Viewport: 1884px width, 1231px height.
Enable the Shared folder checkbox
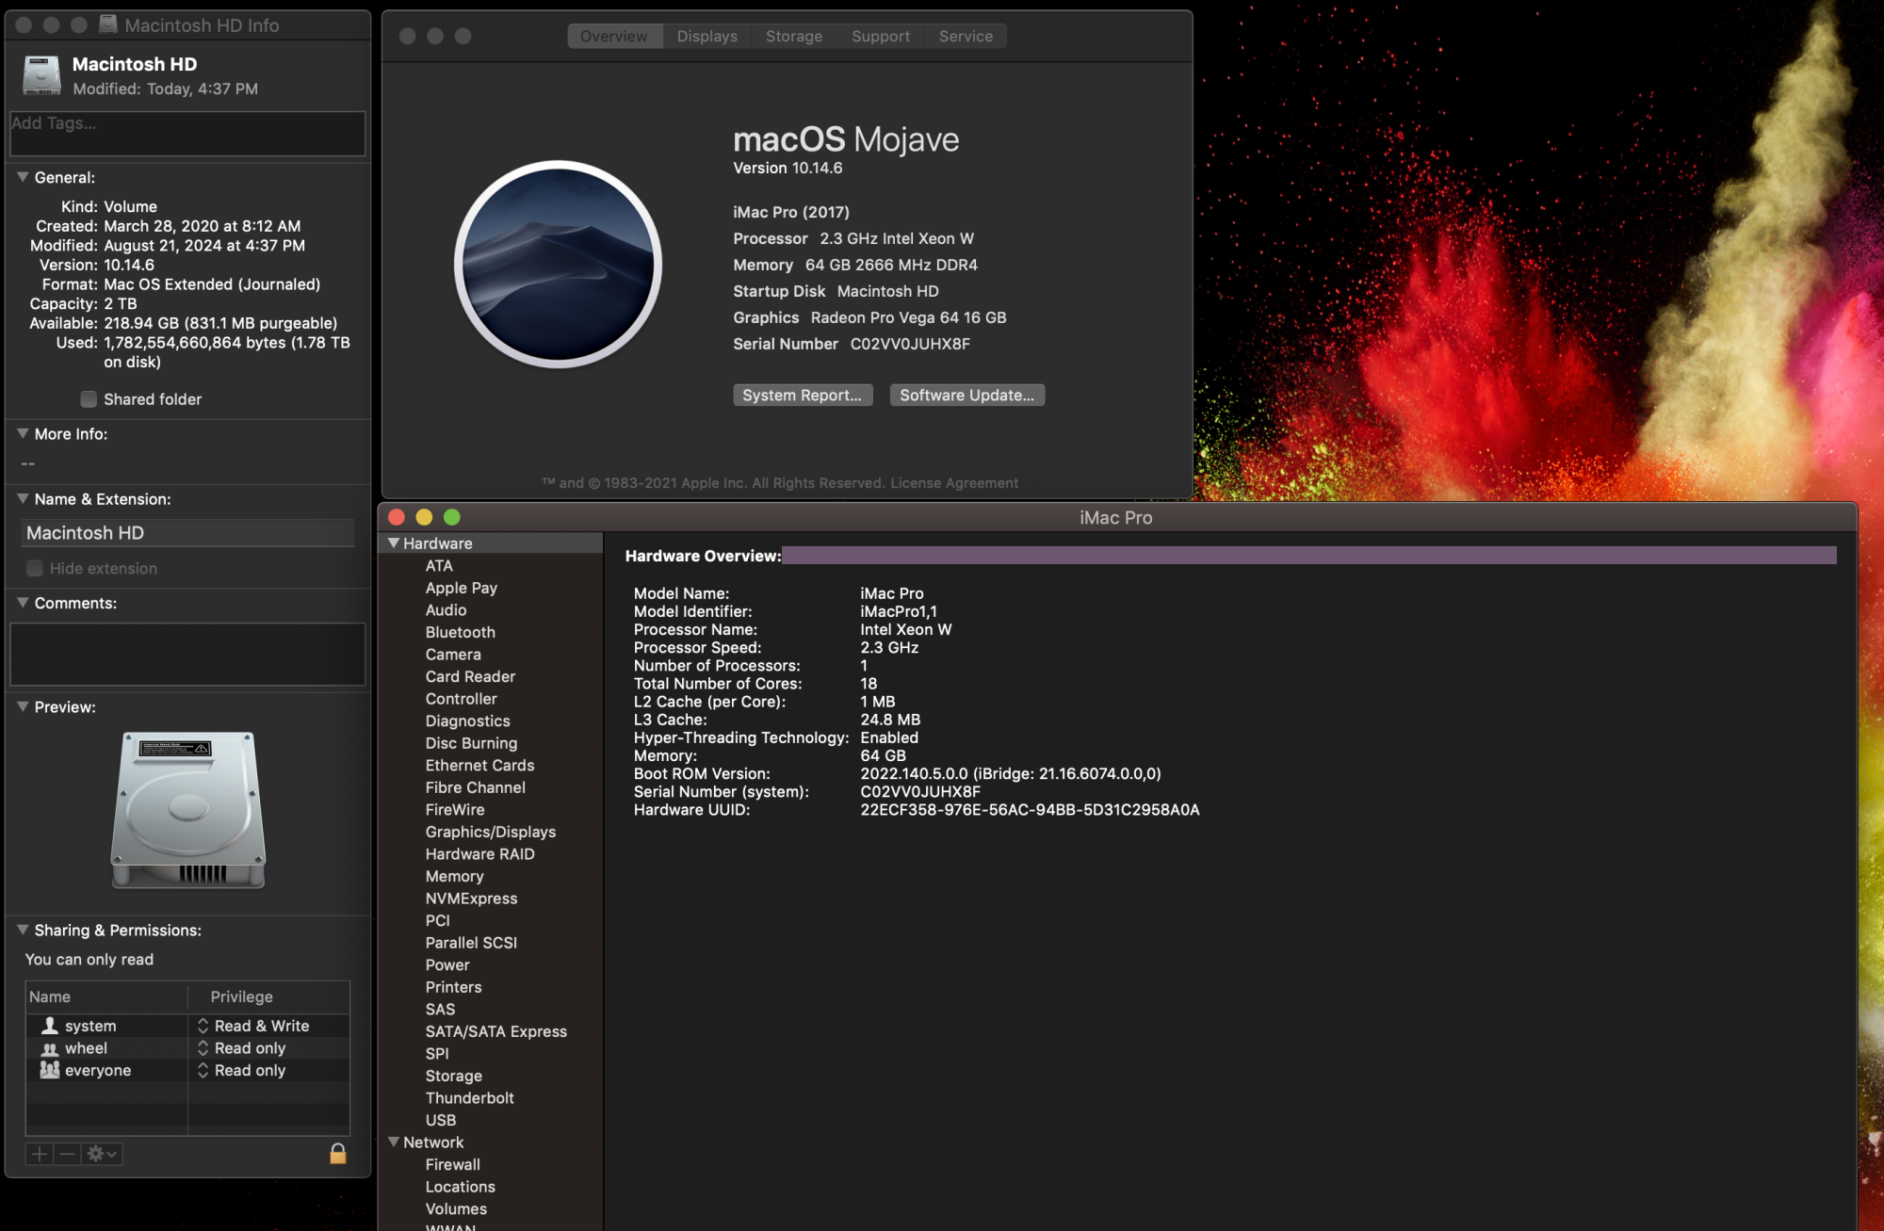click(89, 399)
